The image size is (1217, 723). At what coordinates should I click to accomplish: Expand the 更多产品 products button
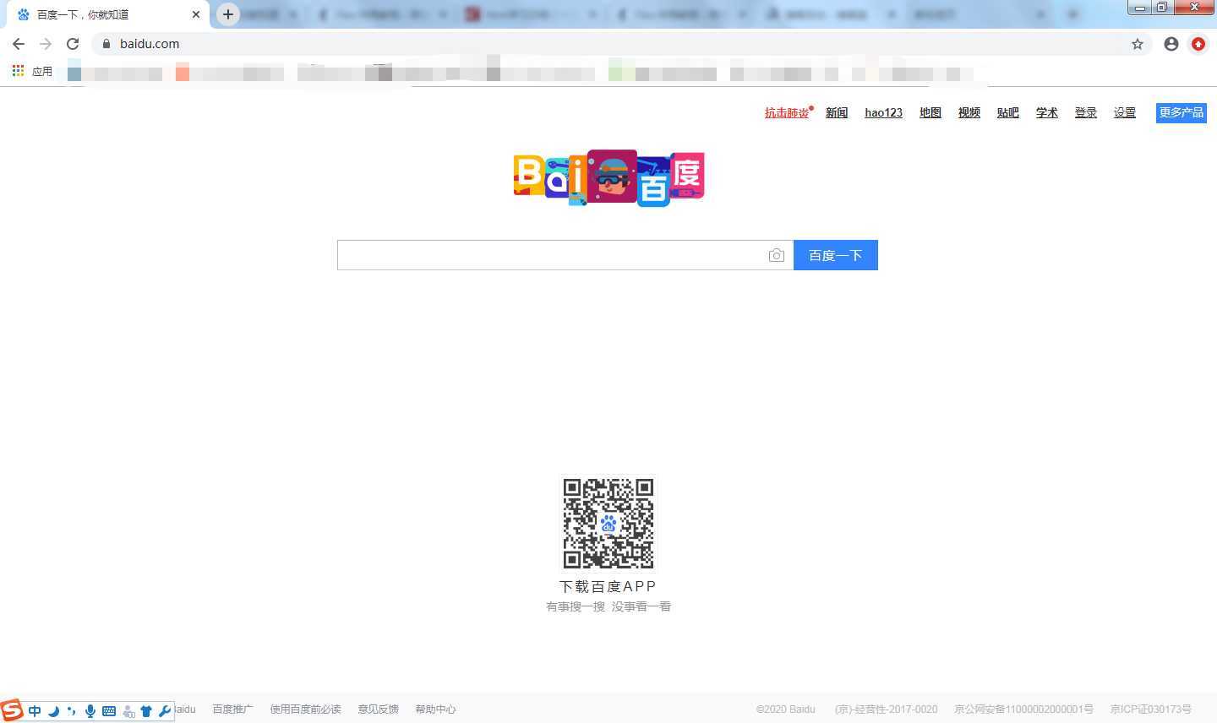click(x=1182, y=112)
